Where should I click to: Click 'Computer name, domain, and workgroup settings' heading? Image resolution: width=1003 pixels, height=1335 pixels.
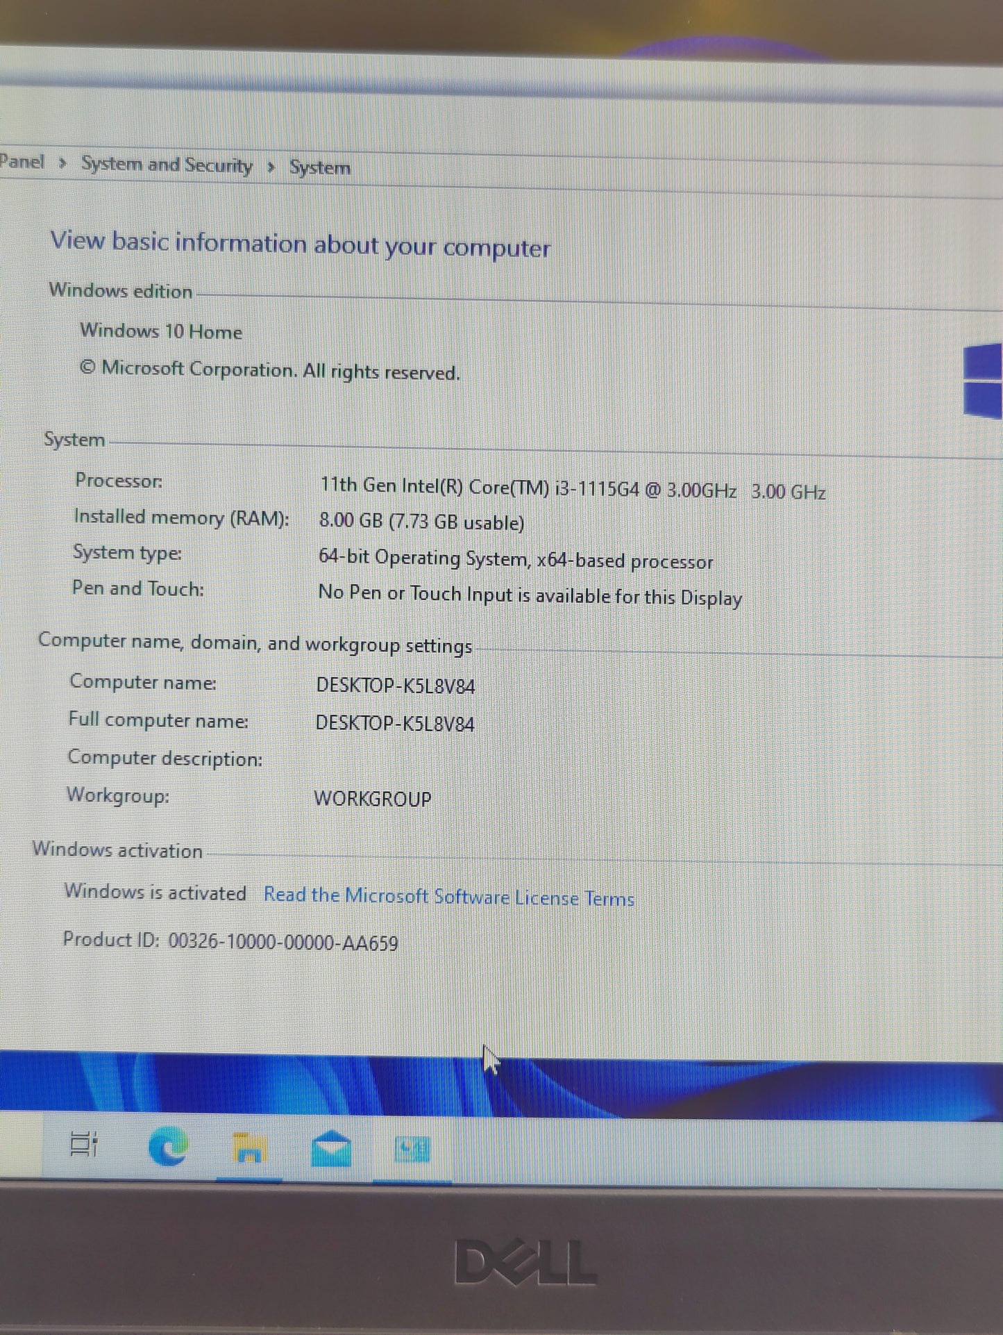pos(255,643)
